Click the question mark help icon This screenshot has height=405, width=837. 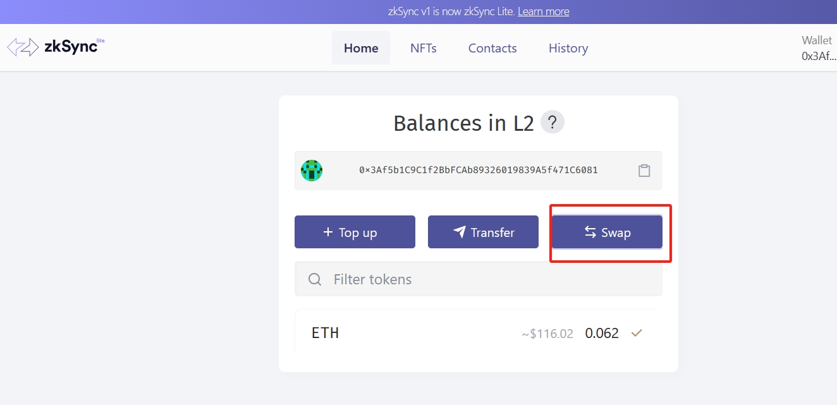(x=553, y=122)
